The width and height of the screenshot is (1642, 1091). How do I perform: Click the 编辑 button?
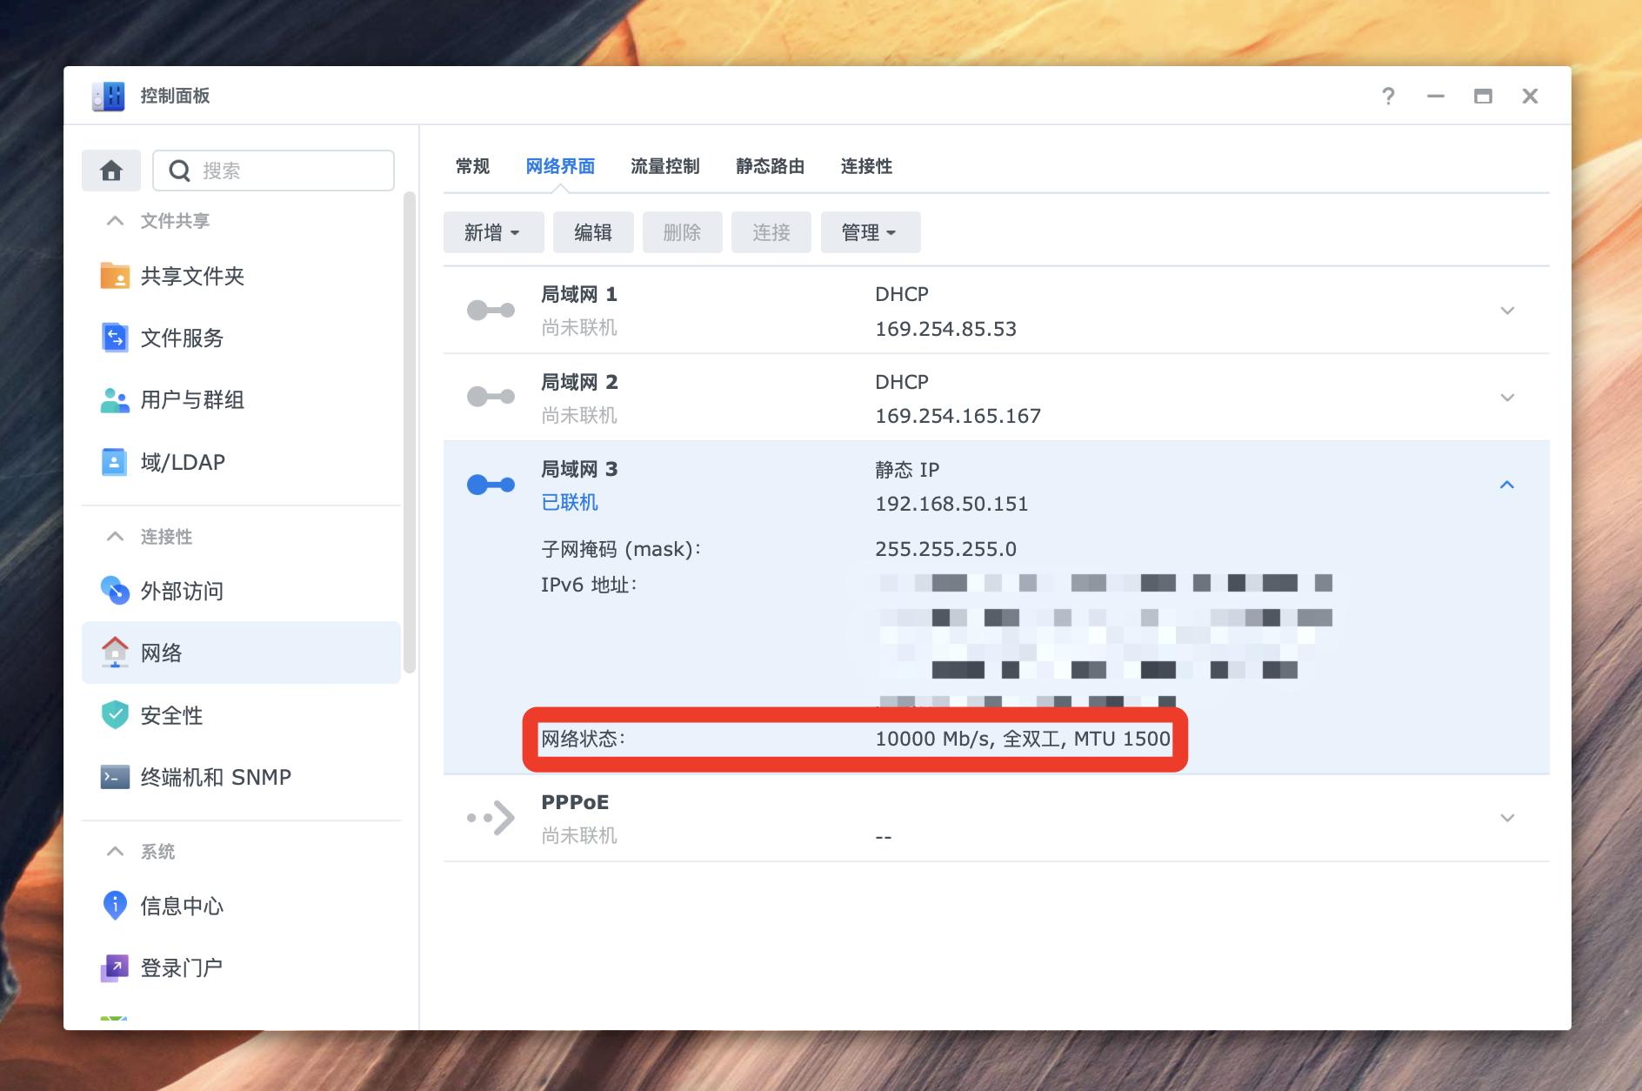coord(592,232)
